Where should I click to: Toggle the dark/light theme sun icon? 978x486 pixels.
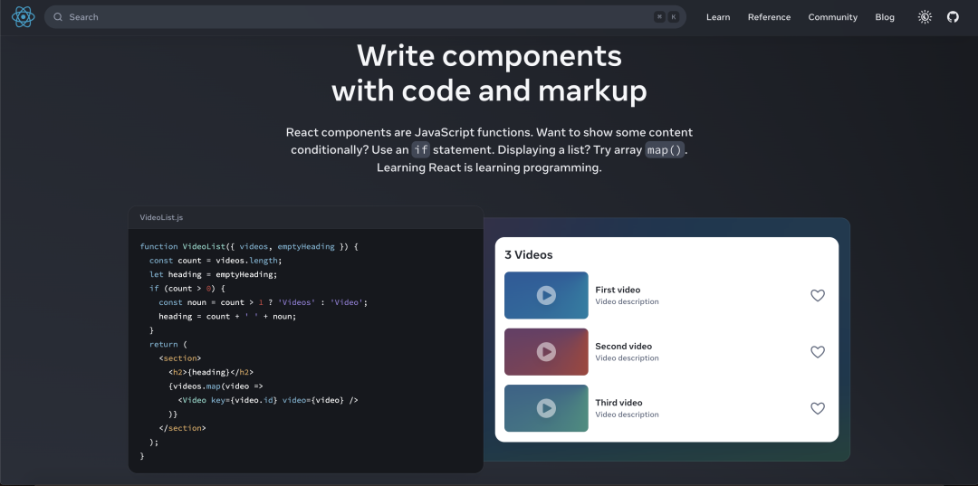925,17
